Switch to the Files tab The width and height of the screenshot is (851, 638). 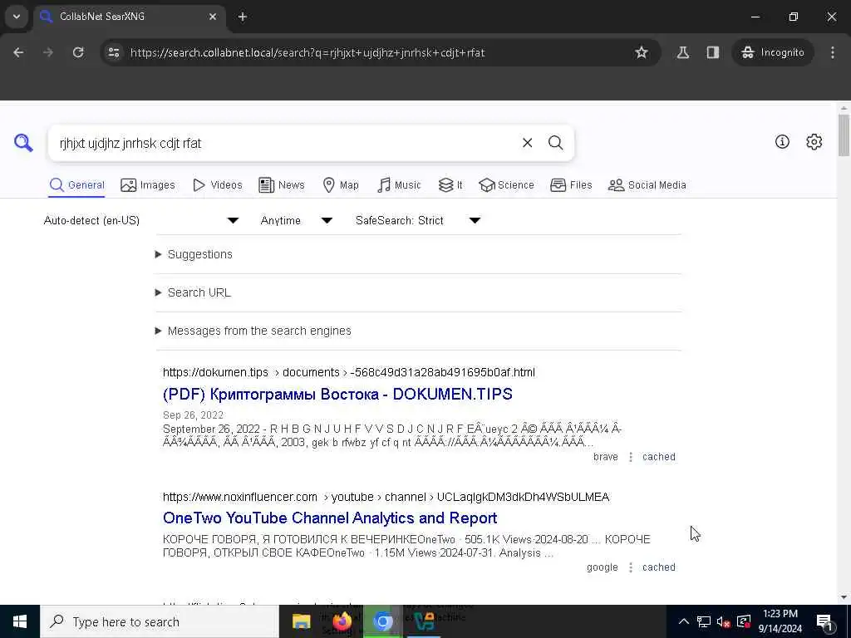(x=571, y=185)
